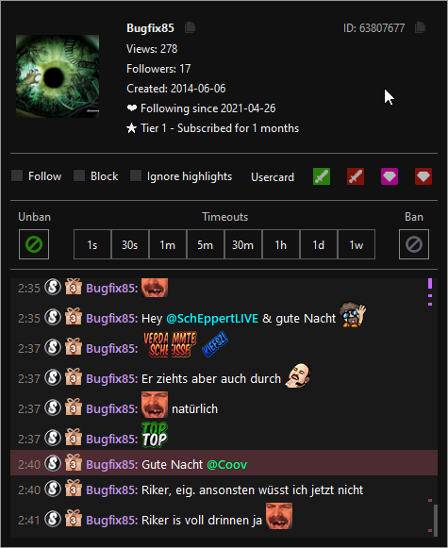This screenshot has height=548, width=448.
Task: Click the red diamond un-VIP icon
Action: point(423,176)
